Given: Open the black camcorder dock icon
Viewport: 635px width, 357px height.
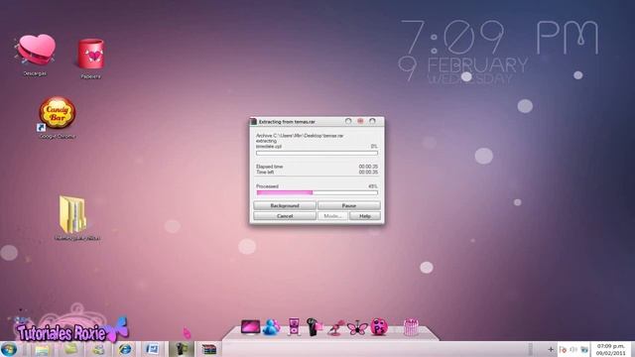Looking at the screenshot, I should 315,327.
